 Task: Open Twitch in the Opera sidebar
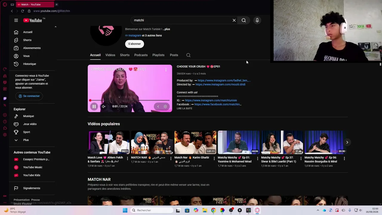(5, 99)
